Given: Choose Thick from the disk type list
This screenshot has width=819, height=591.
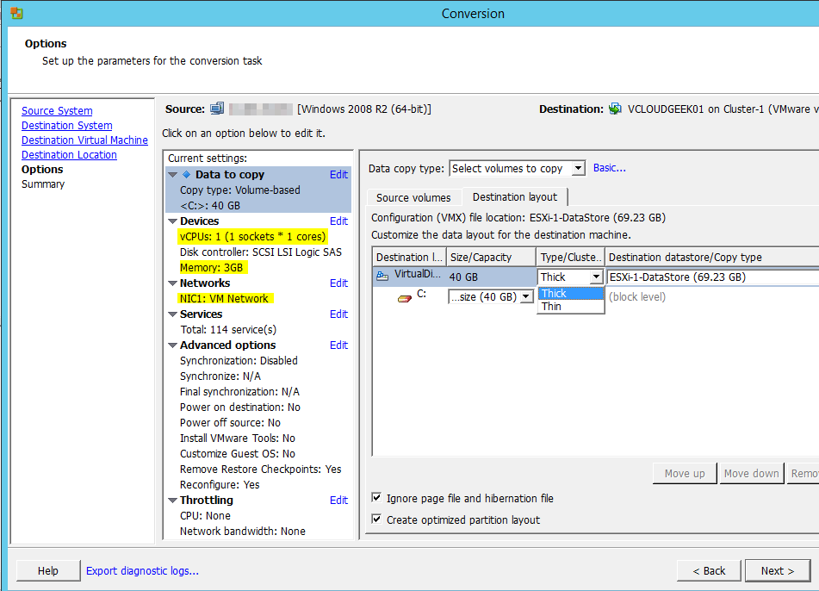Looking at the screenshot, I should (x=570, y=293).
